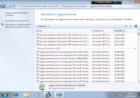Click the 25/02/2016 install date cell
Viewport: 140px width, 98px height.
(x=120, y=38)
